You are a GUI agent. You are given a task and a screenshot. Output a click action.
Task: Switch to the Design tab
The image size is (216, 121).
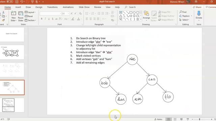pyautogui.click(x=39, y=7)
